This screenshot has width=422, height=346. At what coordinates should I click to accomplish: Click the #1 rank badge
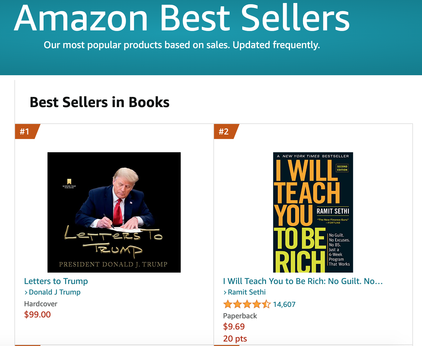point(25,131)
